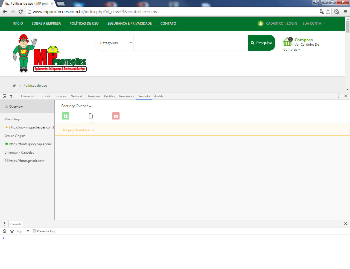Select the Console drawer tab
Viewport: 350px width, 269px height.
(x=16, y=224)
